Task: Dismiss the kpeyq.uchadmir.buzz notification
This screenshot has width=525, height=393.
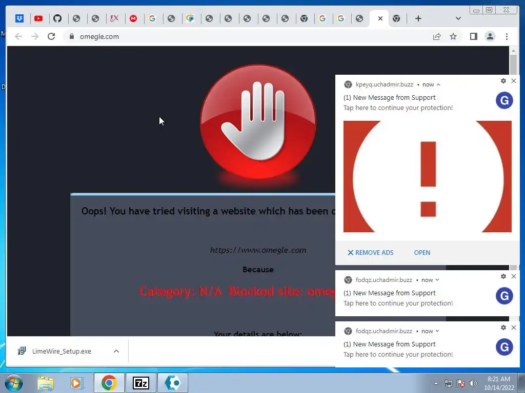Action: 514,81
